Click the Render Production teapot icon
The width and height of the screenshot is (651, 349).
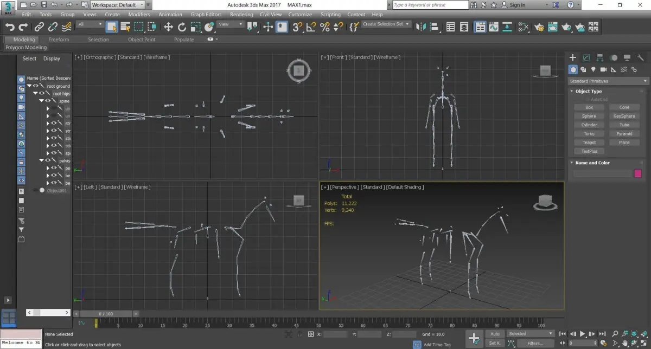pos(566,27)
